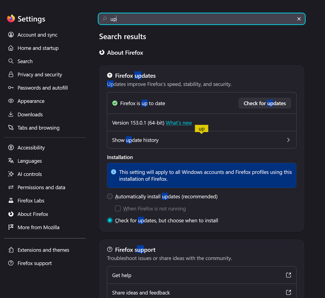The width and height of the screenshot is (325, 298).
Task: Click the Account and sync person icon
Action: click(11, 35)
